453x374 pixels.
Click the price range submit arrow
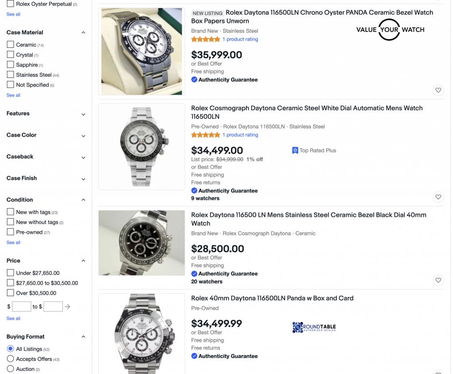67,306
